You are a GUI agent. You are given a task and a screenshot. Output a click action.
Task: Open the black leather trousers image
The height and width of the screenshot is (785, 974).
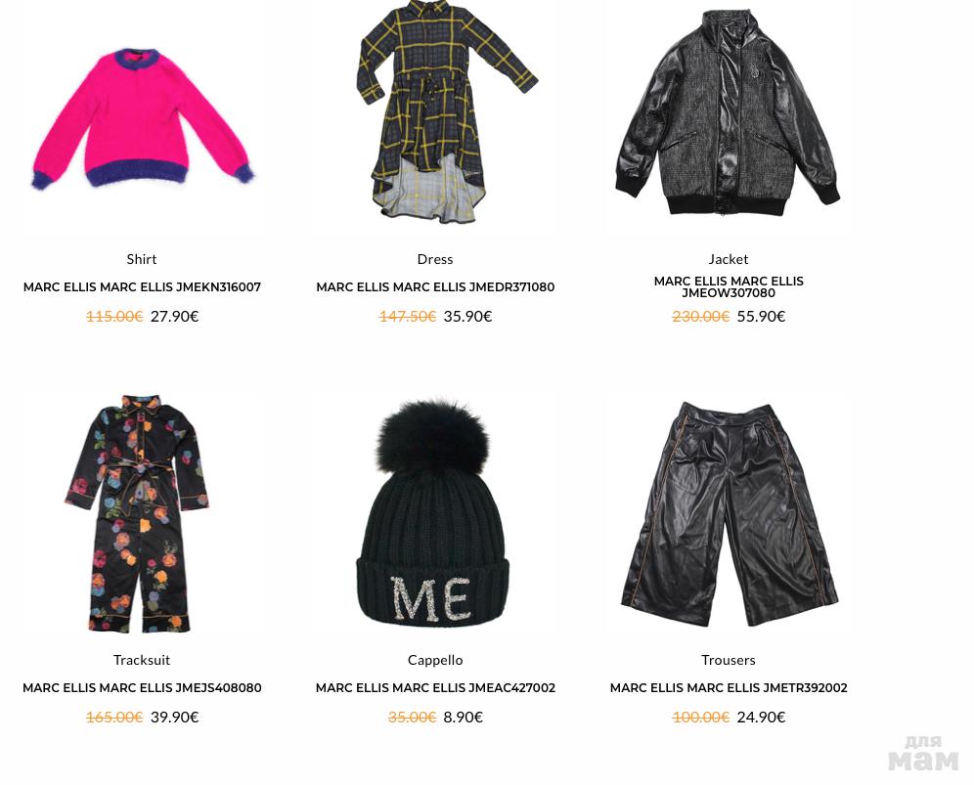click(x=730, y=514)
